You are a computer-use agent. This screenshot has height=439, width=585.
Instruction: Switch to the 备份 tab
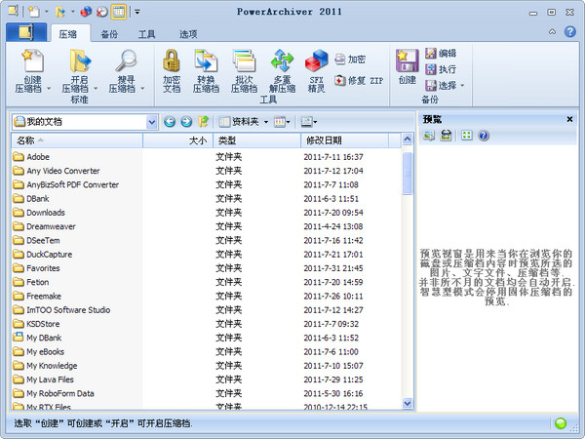click(x=109, y=34)
